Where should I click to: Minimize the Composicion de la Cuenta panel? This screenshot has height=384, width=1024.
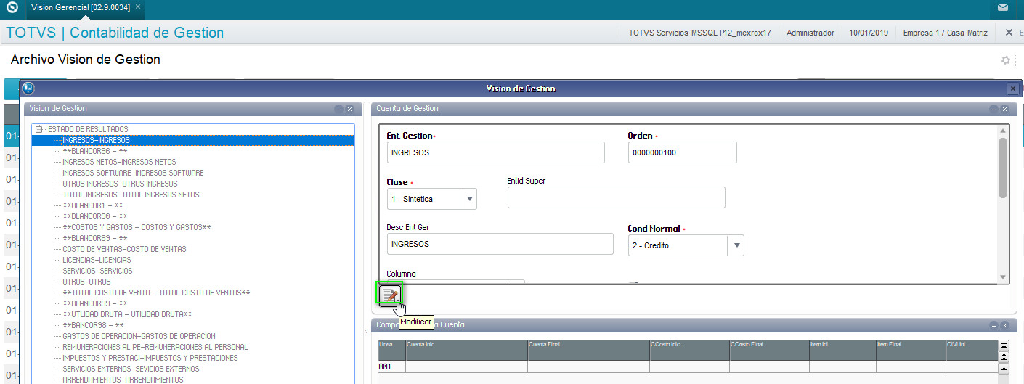coord(993,325)
